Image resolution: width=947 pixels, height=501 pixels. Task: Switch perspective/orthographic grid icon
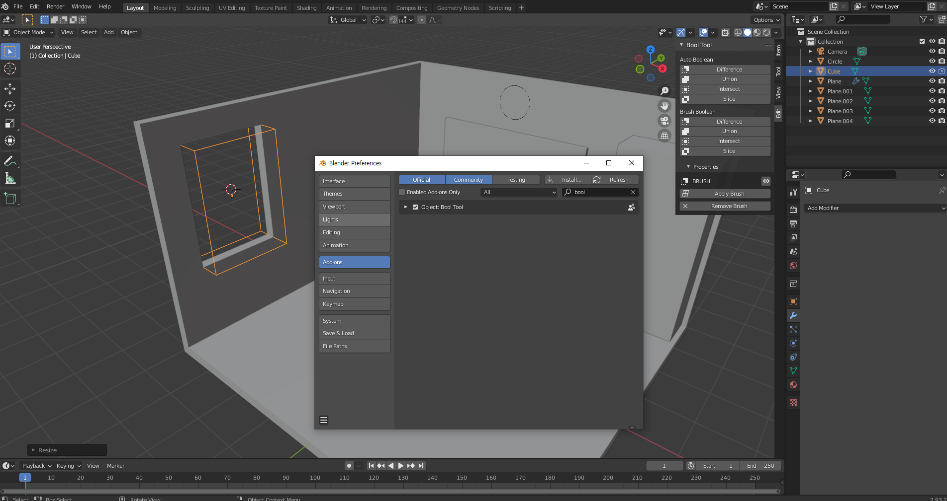(x=664, y=136)
